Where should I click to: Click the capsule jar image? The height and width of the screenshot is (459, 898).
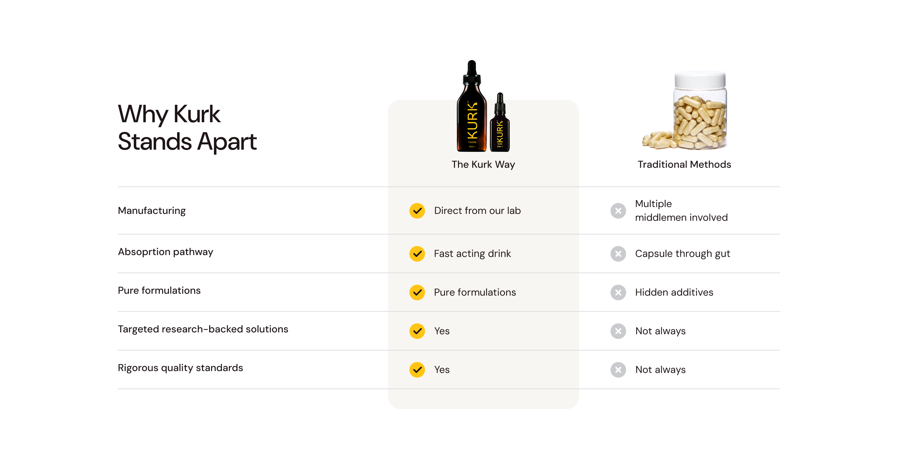click(685, 110)
